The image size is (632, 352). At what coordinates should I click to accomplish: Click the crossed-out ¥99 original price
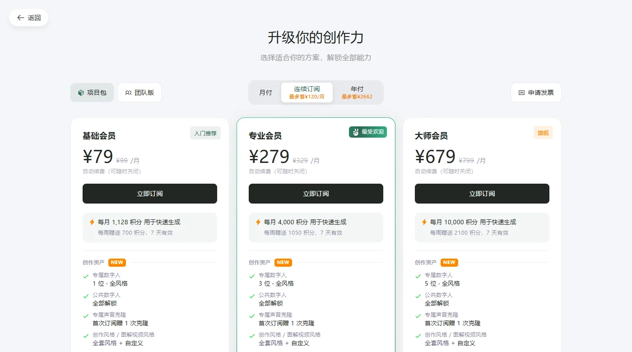(x=122, y=160)
